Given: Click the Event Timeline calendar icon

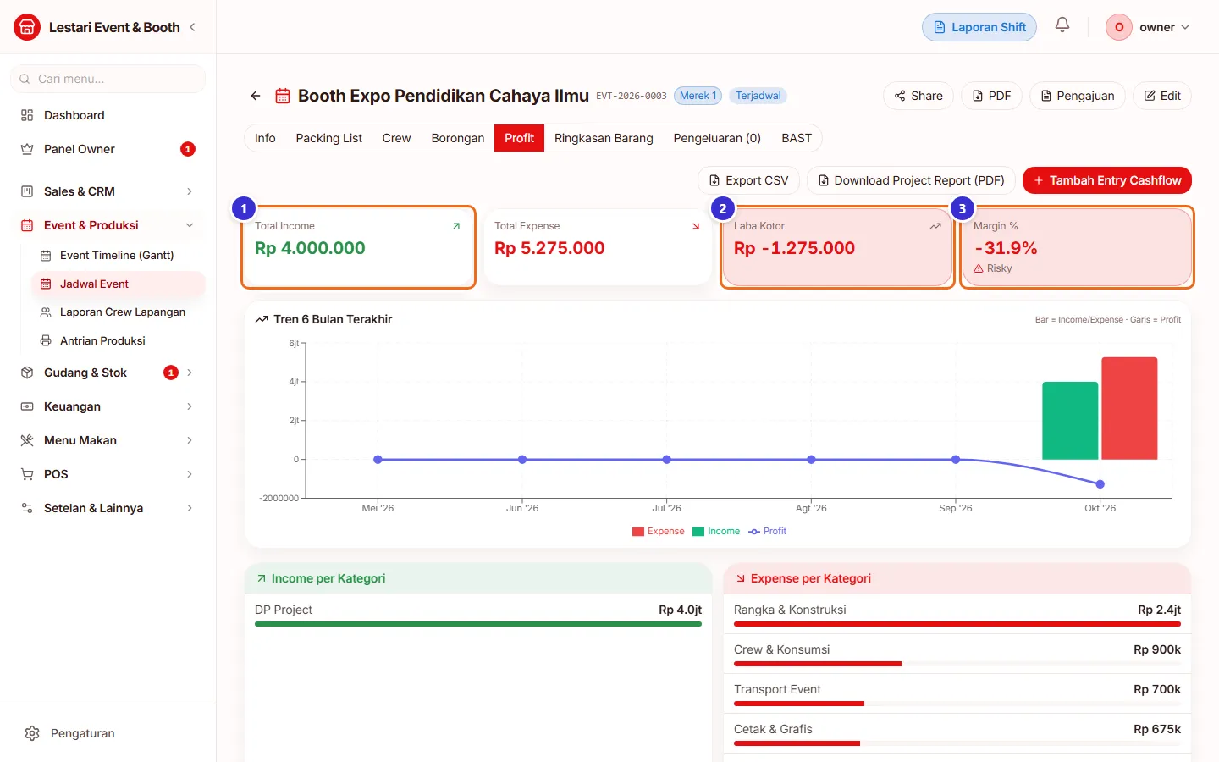Looking at the screenshot, I should point(46,255).
